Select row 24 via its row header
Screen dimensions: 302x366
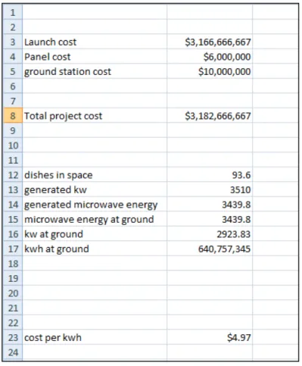[x=13, y=352]
